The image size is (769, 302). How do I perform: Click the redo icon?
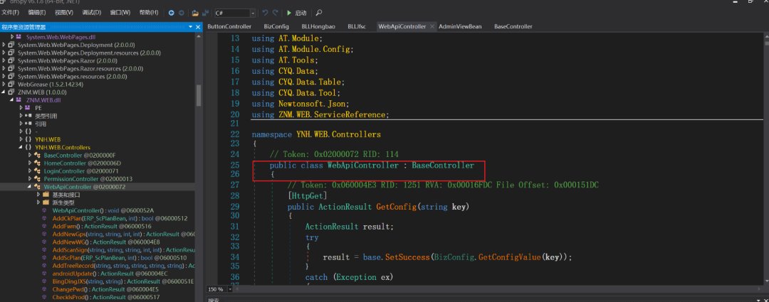pyautogui.click(x=276, y=13)
